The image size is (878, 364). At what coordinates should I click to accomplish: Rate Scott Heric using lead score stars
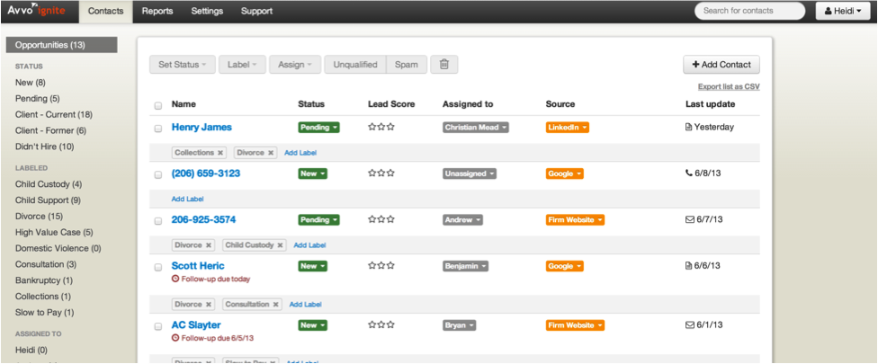pyautogui.click(x=381, y=266)
